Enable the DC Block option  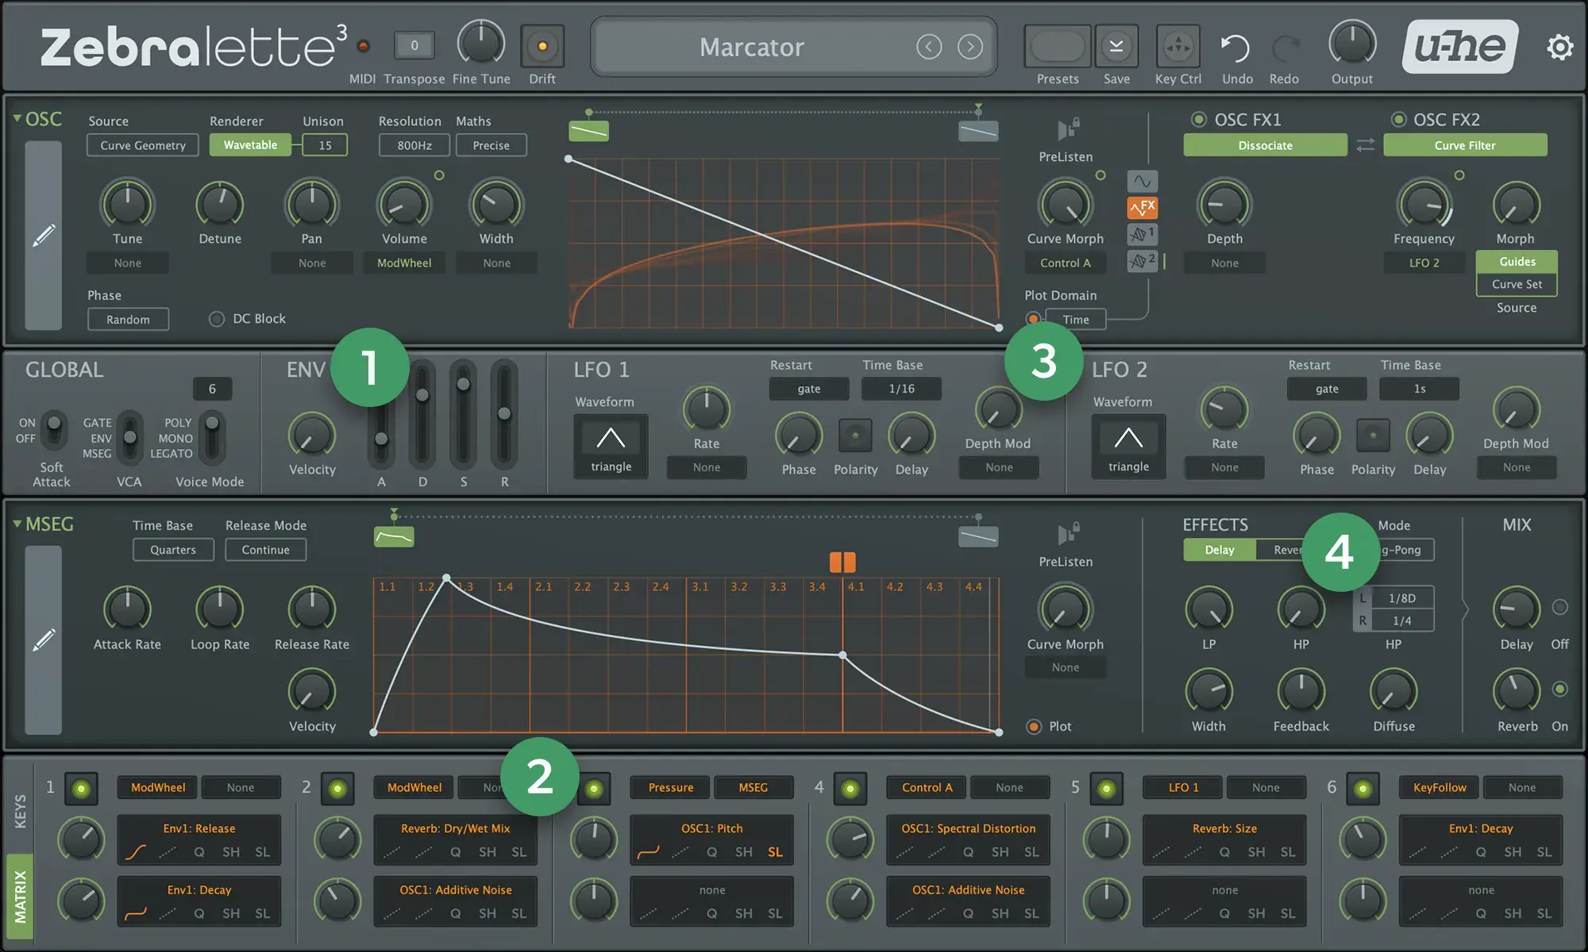click(x=216, y=318)
